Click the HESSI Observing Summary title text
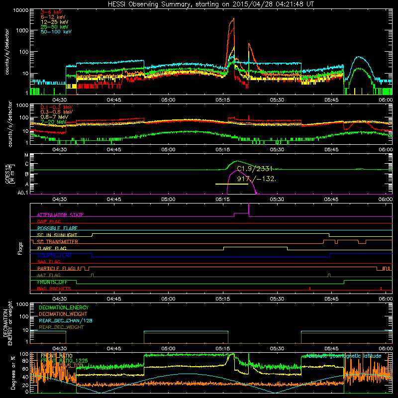This screenshot has height=398, width=398. point(210,4)
